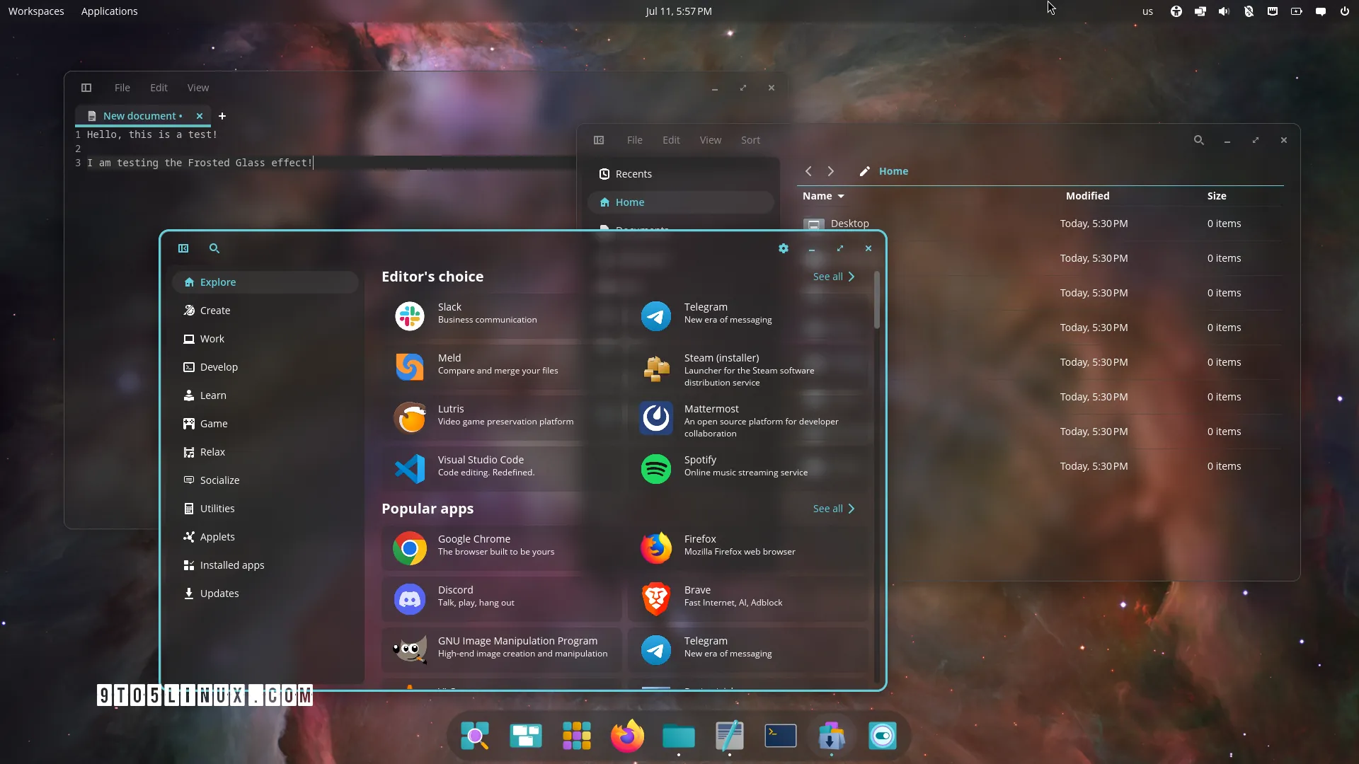The height and width of the screenshot is (764, 1359).
Task: Open the Sort menu in file manager
Action: point(750,140)
